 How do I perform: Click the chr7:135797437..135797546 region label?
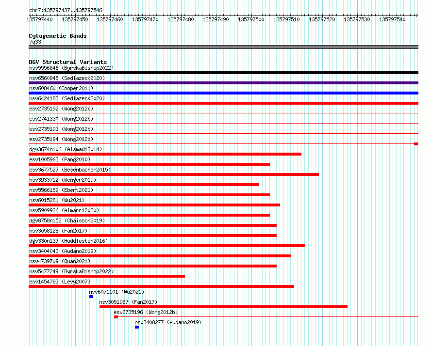point(66,10)
